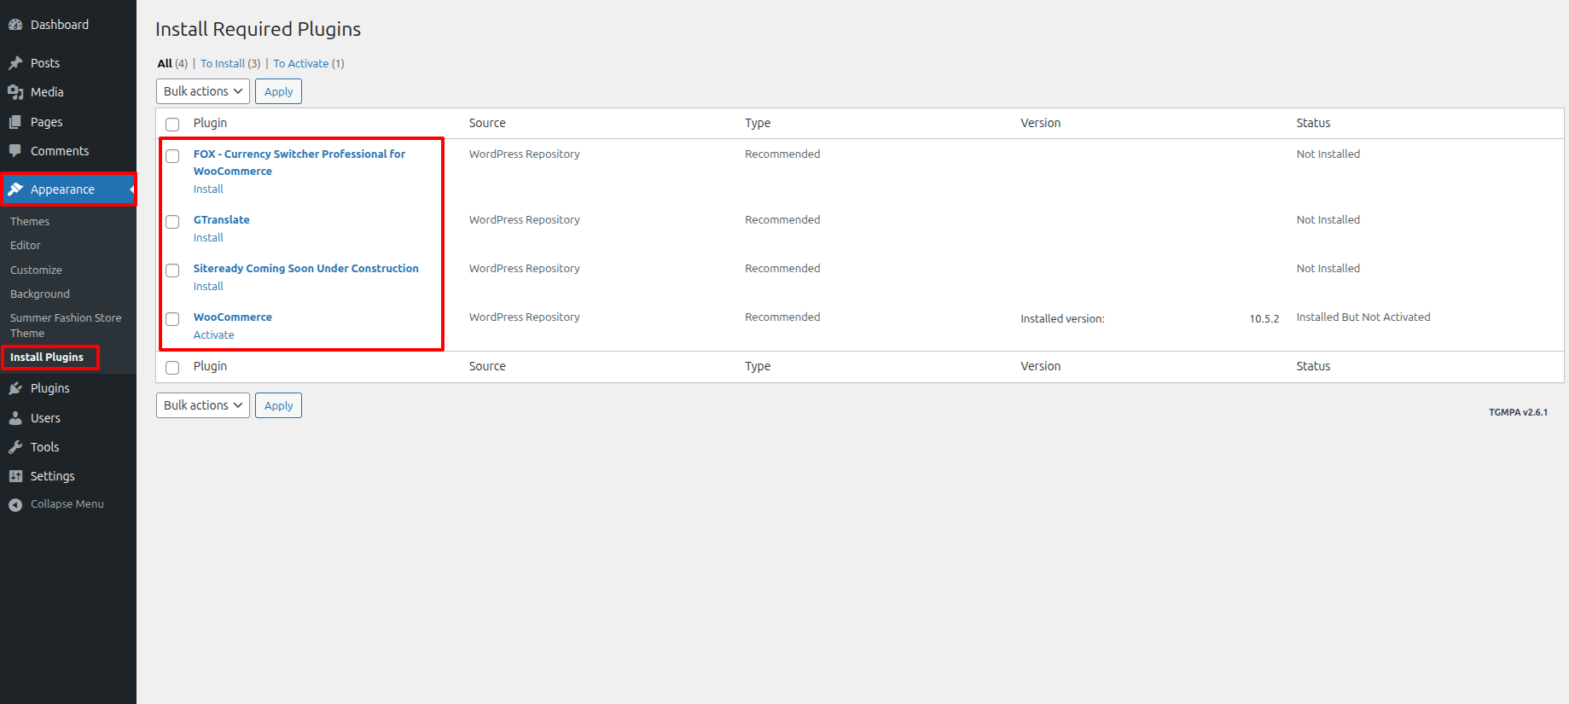Click the Activate link under WooCommerce
Image resolution: width=1569 pixels, height=704 pixels.
[213, 335]
